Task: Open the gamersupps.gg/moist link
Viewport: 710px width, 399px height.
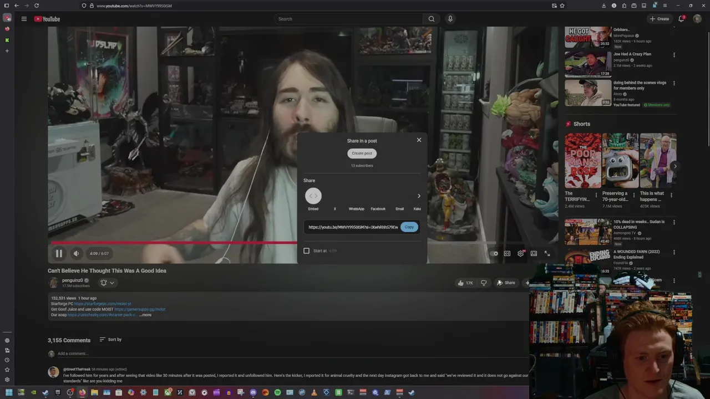Action: (x=140, y=309)
